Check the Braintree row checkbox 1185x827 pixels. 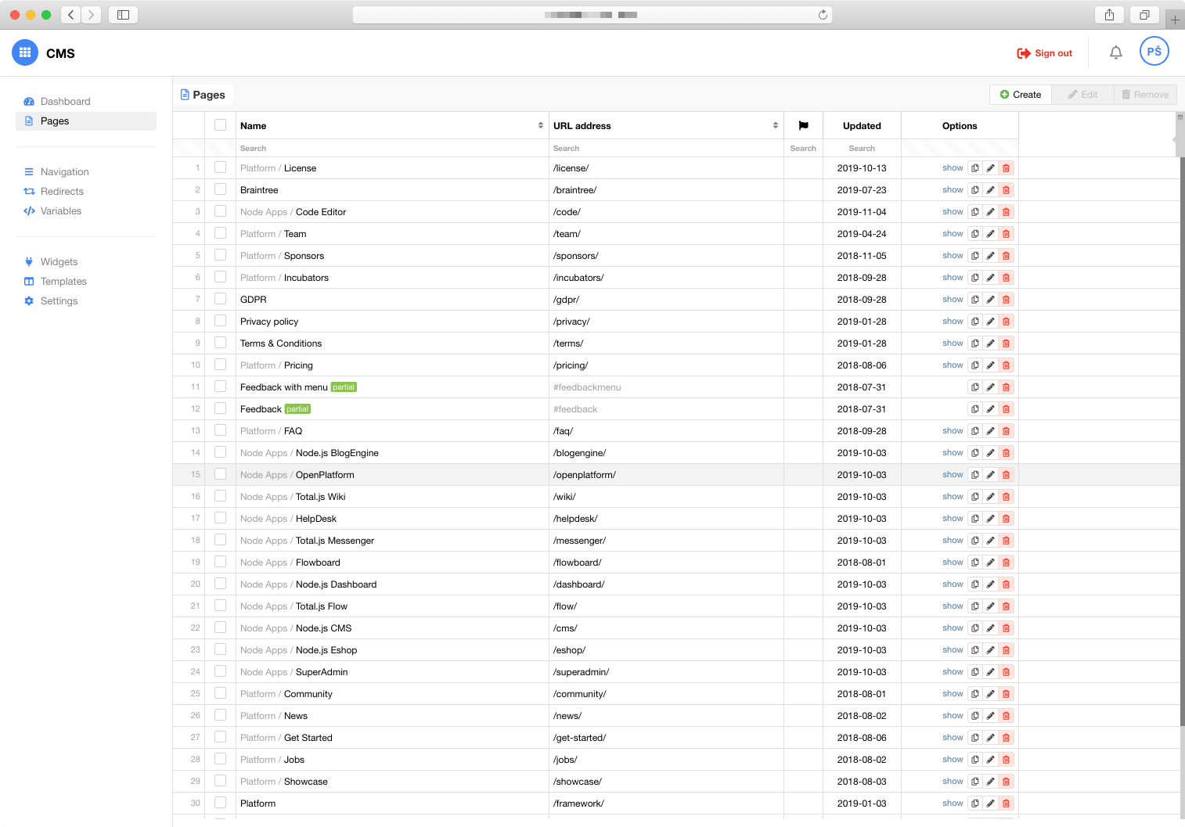point(220,189)
